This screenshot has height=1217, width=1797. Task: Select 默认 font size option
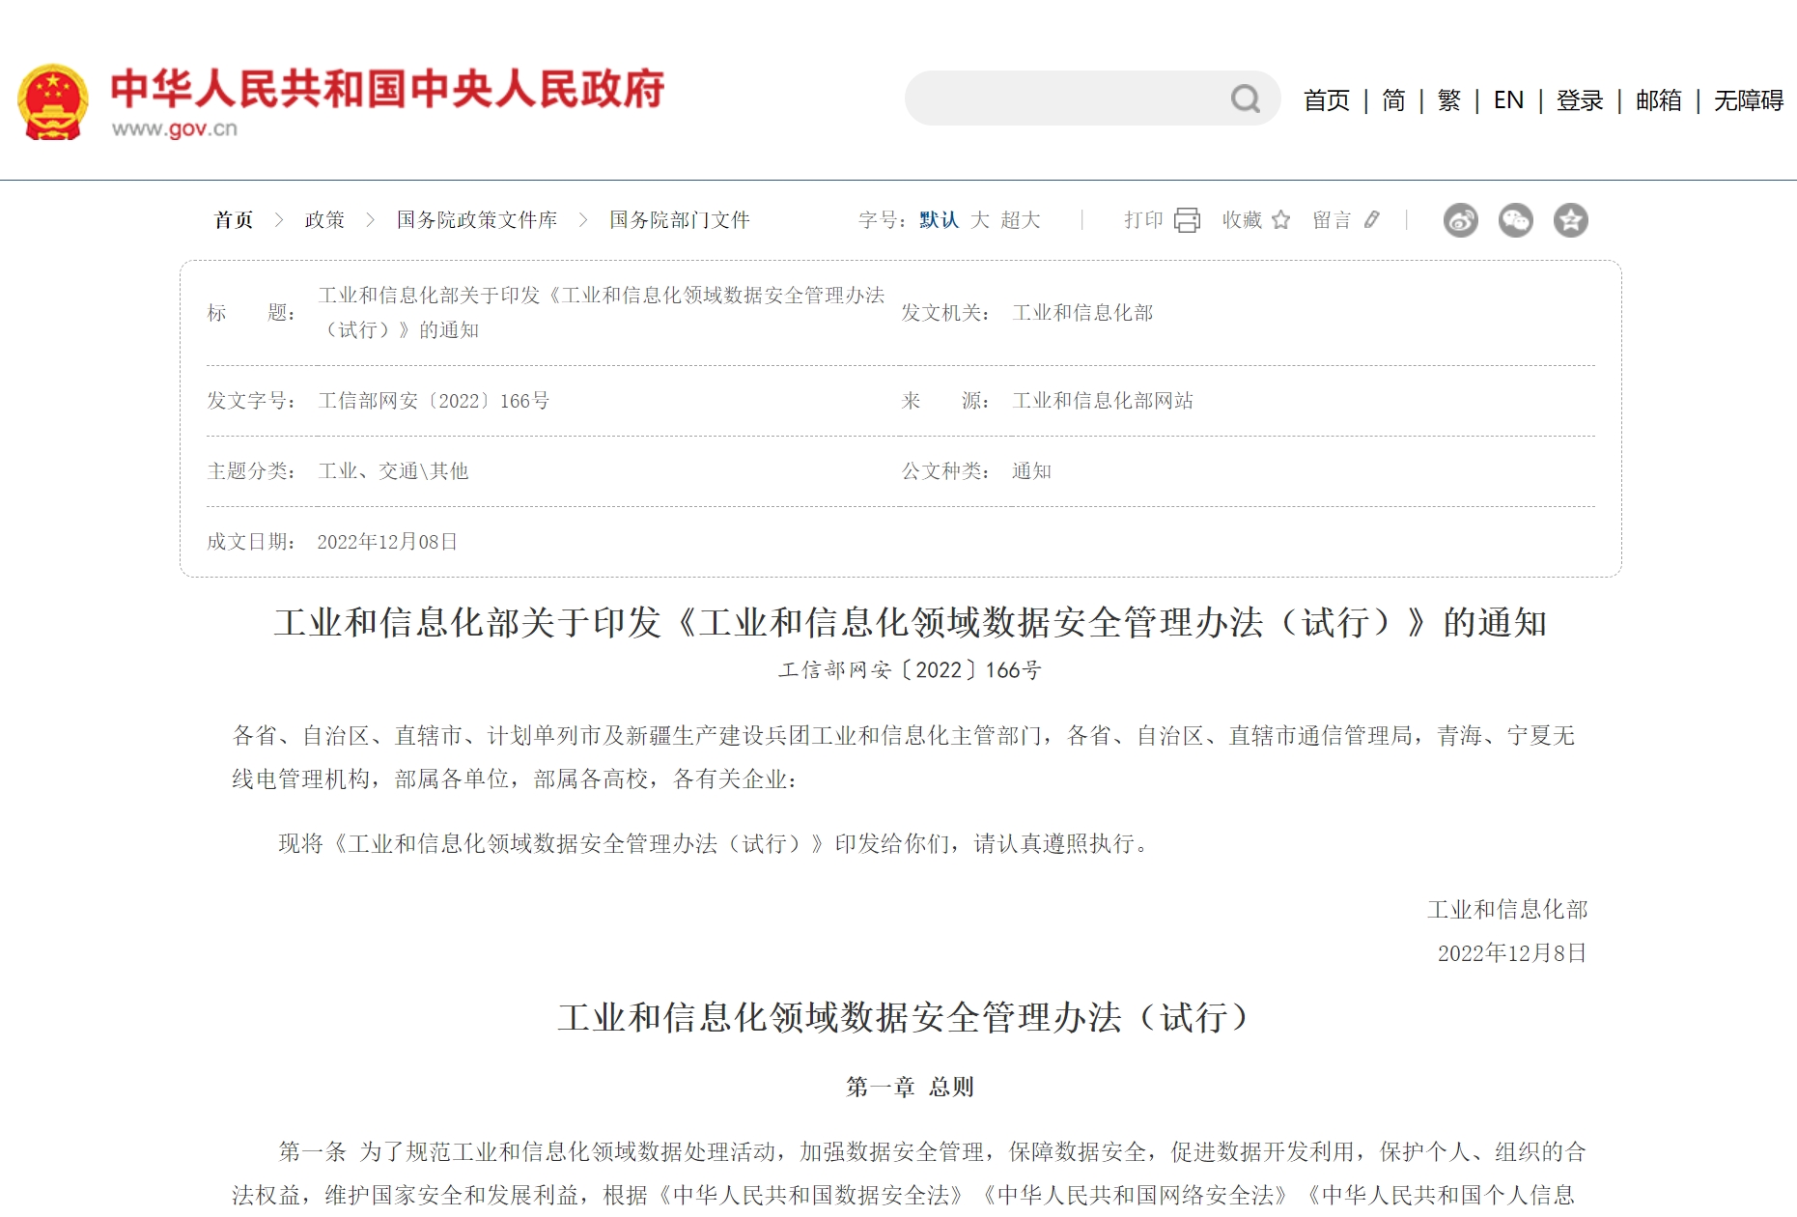939,220
